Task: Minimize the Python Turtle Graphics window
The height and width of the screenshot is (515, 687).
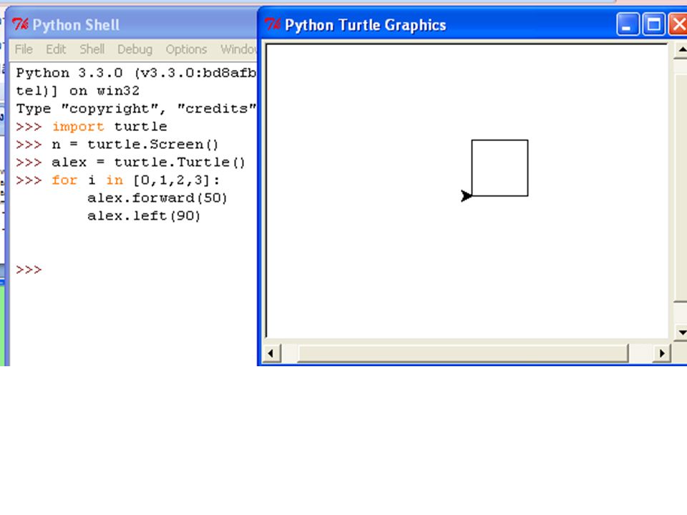Action: 627,24
